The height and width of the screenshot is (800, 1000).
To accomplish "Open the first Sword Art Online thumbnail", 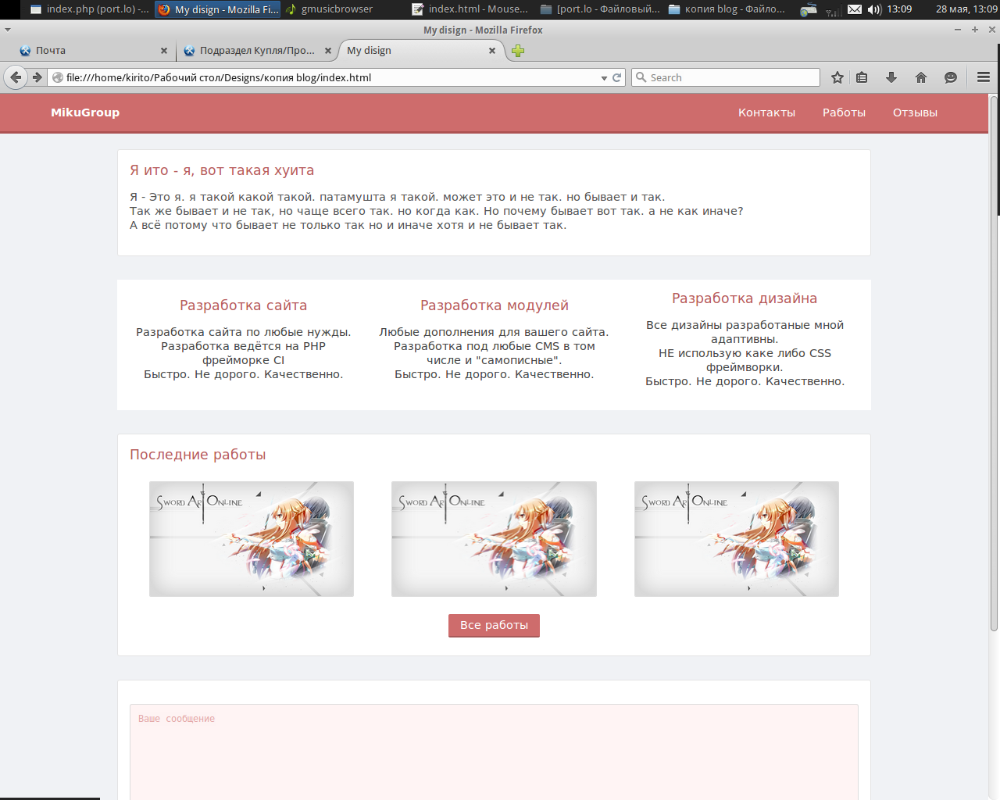I will click(252, 539).
